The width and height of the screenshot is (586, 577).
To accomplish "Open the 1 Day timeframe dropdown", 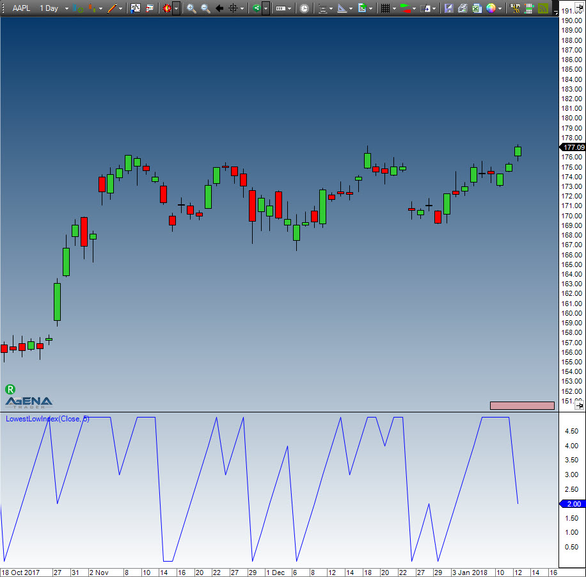I will pos(49,8).
